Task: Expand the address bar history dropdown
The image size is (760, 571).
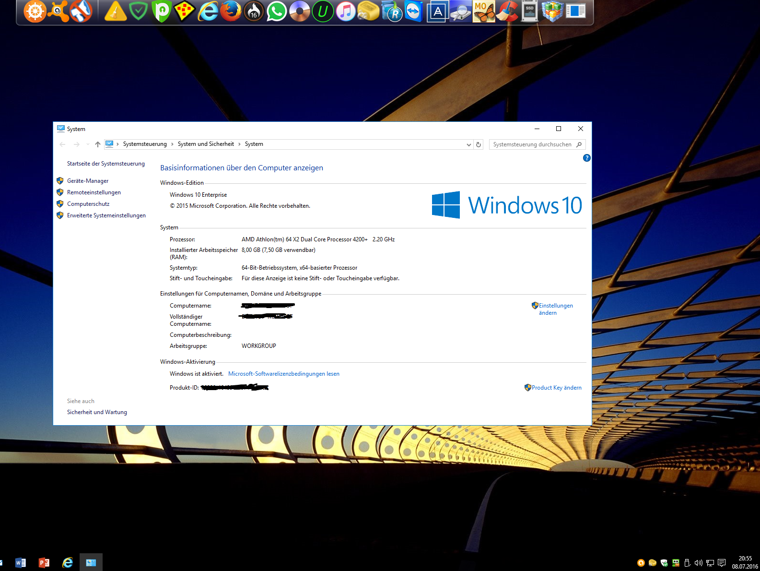Action: [468, 144]
